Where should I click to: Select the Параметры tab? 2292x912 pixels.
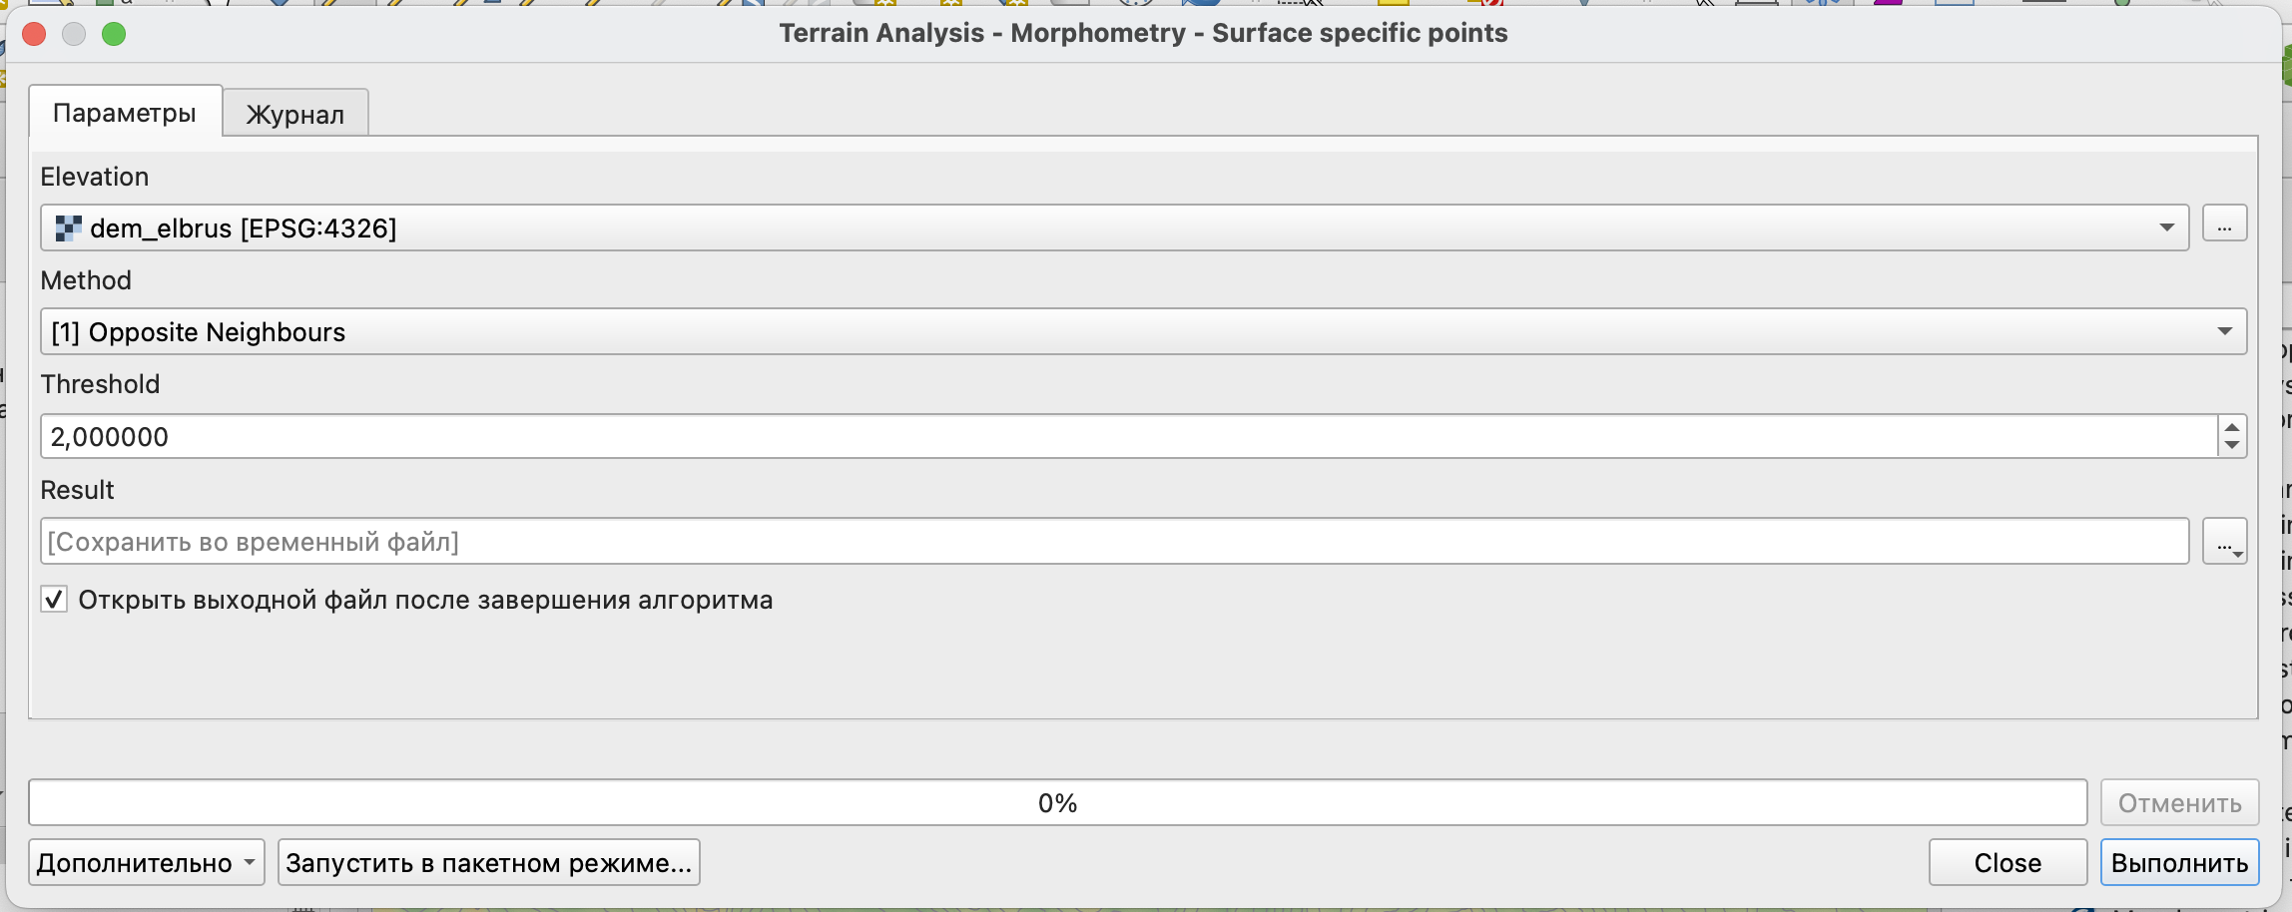tap(125, 112)
